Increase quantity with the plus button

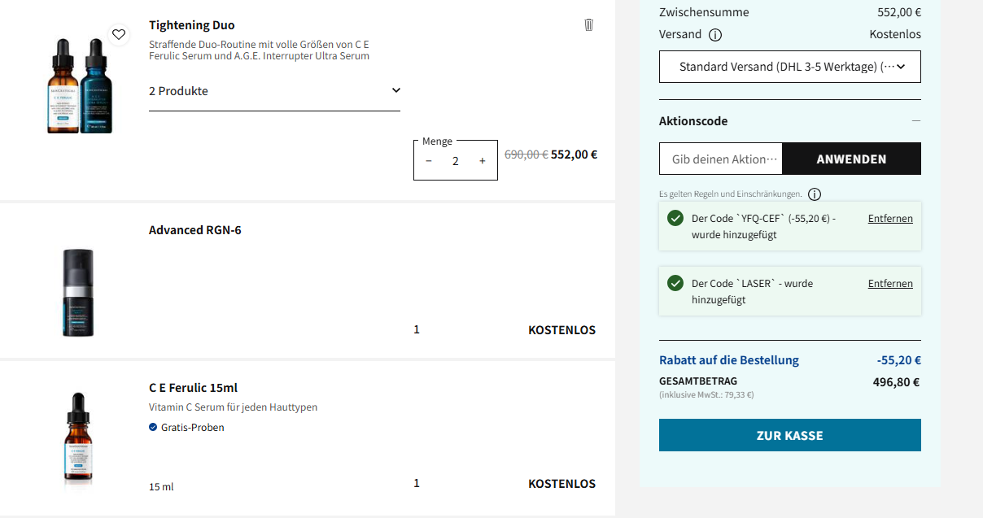click(x=483, y=161)
